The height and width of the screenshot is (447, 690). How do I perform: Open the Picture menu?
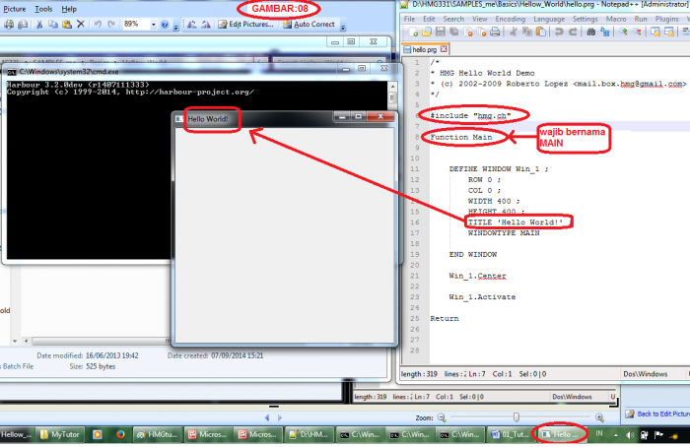[15, 8]
